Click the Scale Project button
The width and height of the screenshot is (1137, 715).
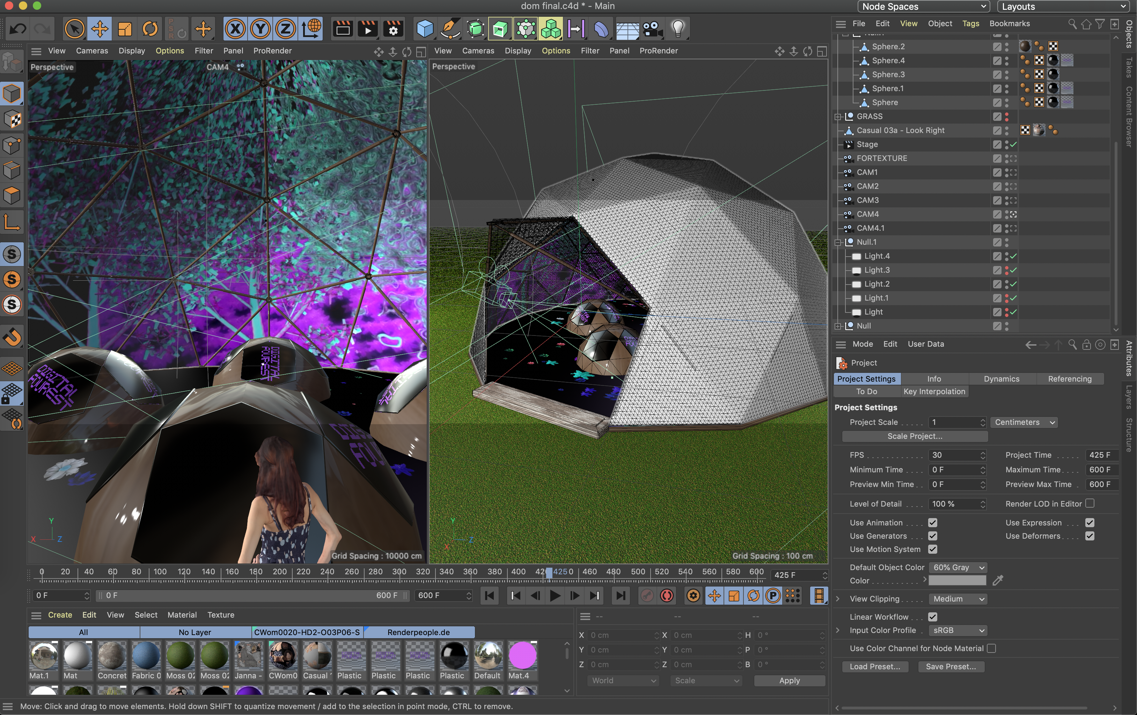[x=915, y=436]
